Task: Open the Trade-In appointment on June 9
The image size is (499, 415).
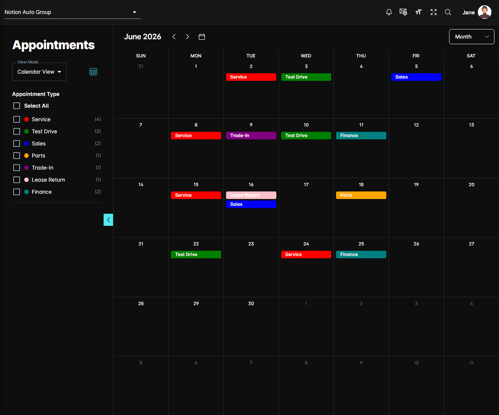Action: (x=251, y=136)
